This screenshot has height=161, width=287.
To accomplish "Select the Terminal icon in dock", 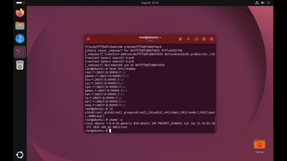I will click(x=20, y=52).
